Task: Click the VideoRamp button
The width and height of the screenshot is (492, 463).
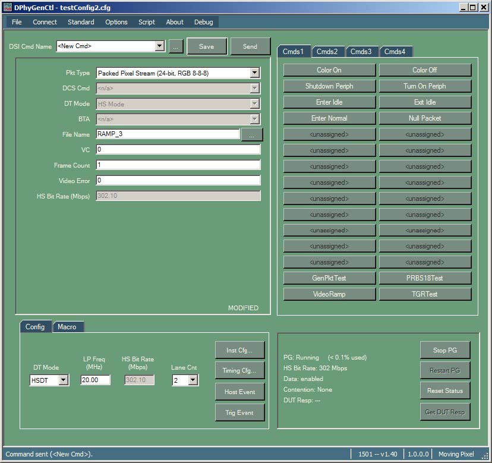Action: click(329, 294)
